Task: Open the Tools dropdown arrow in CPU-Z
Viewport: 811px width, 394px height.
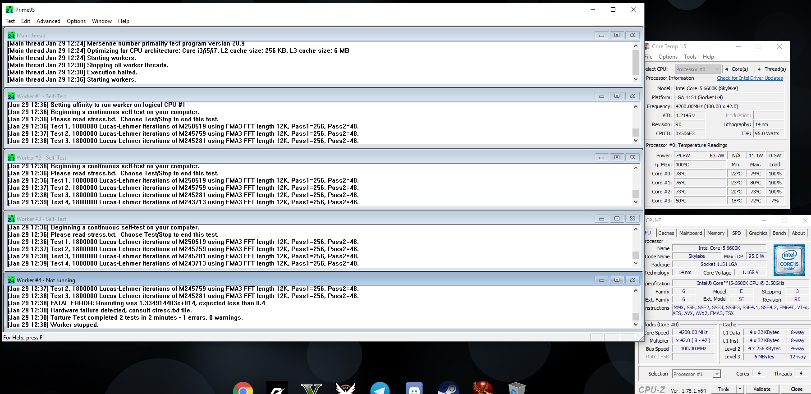Action: 740,389
